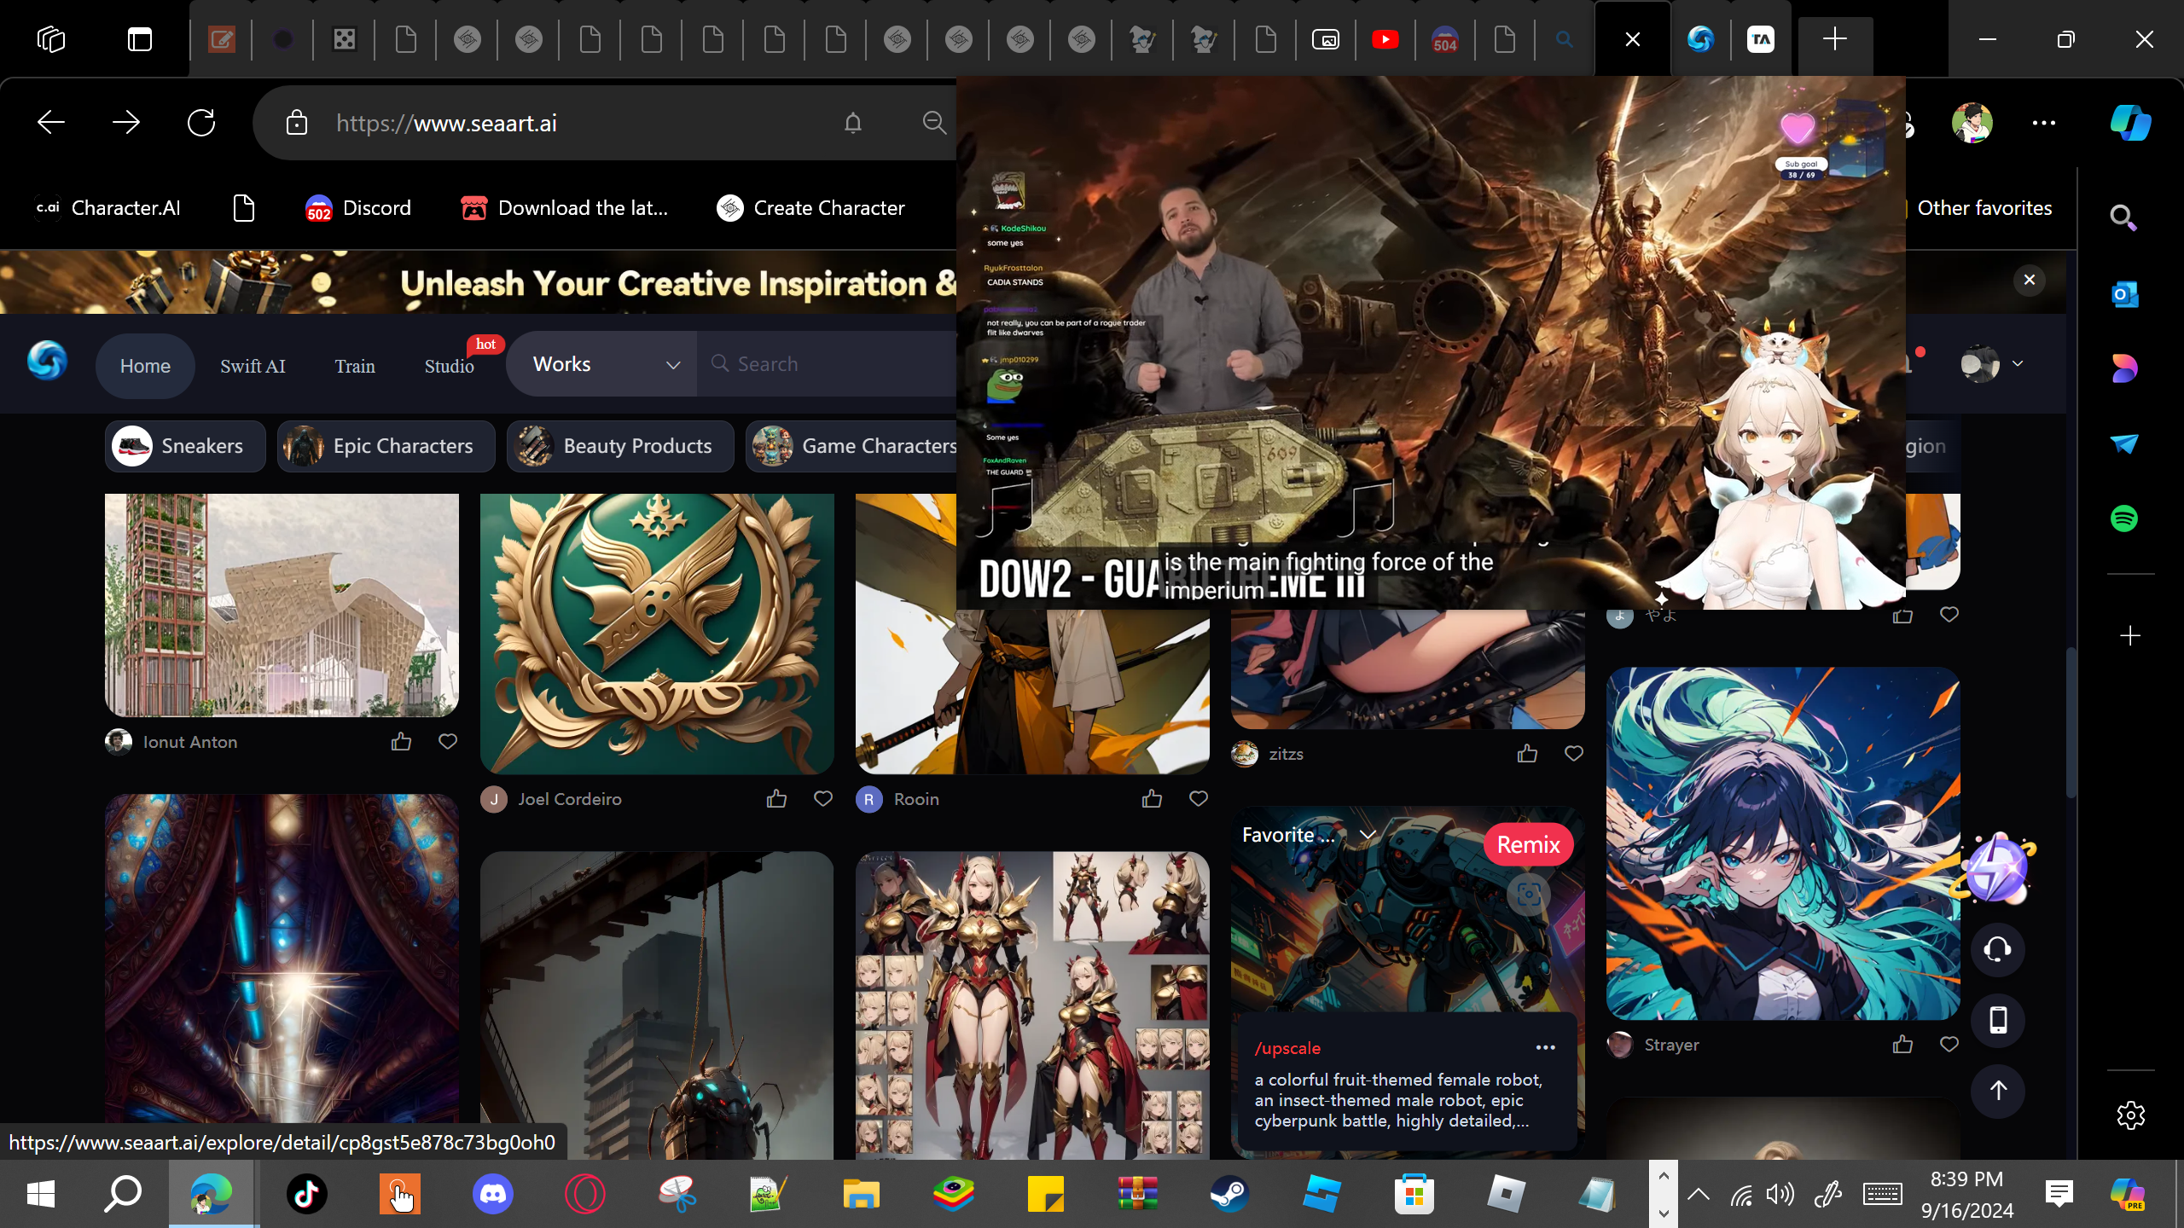2184x1228 pixels.
Task: View site information via the lock icon
Action: (297, 123)
